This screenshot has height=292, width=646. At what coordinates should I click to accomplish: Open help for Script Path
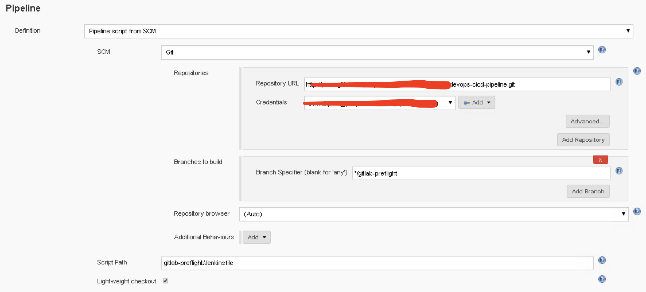pyautogui.click(x=602, y=260)
